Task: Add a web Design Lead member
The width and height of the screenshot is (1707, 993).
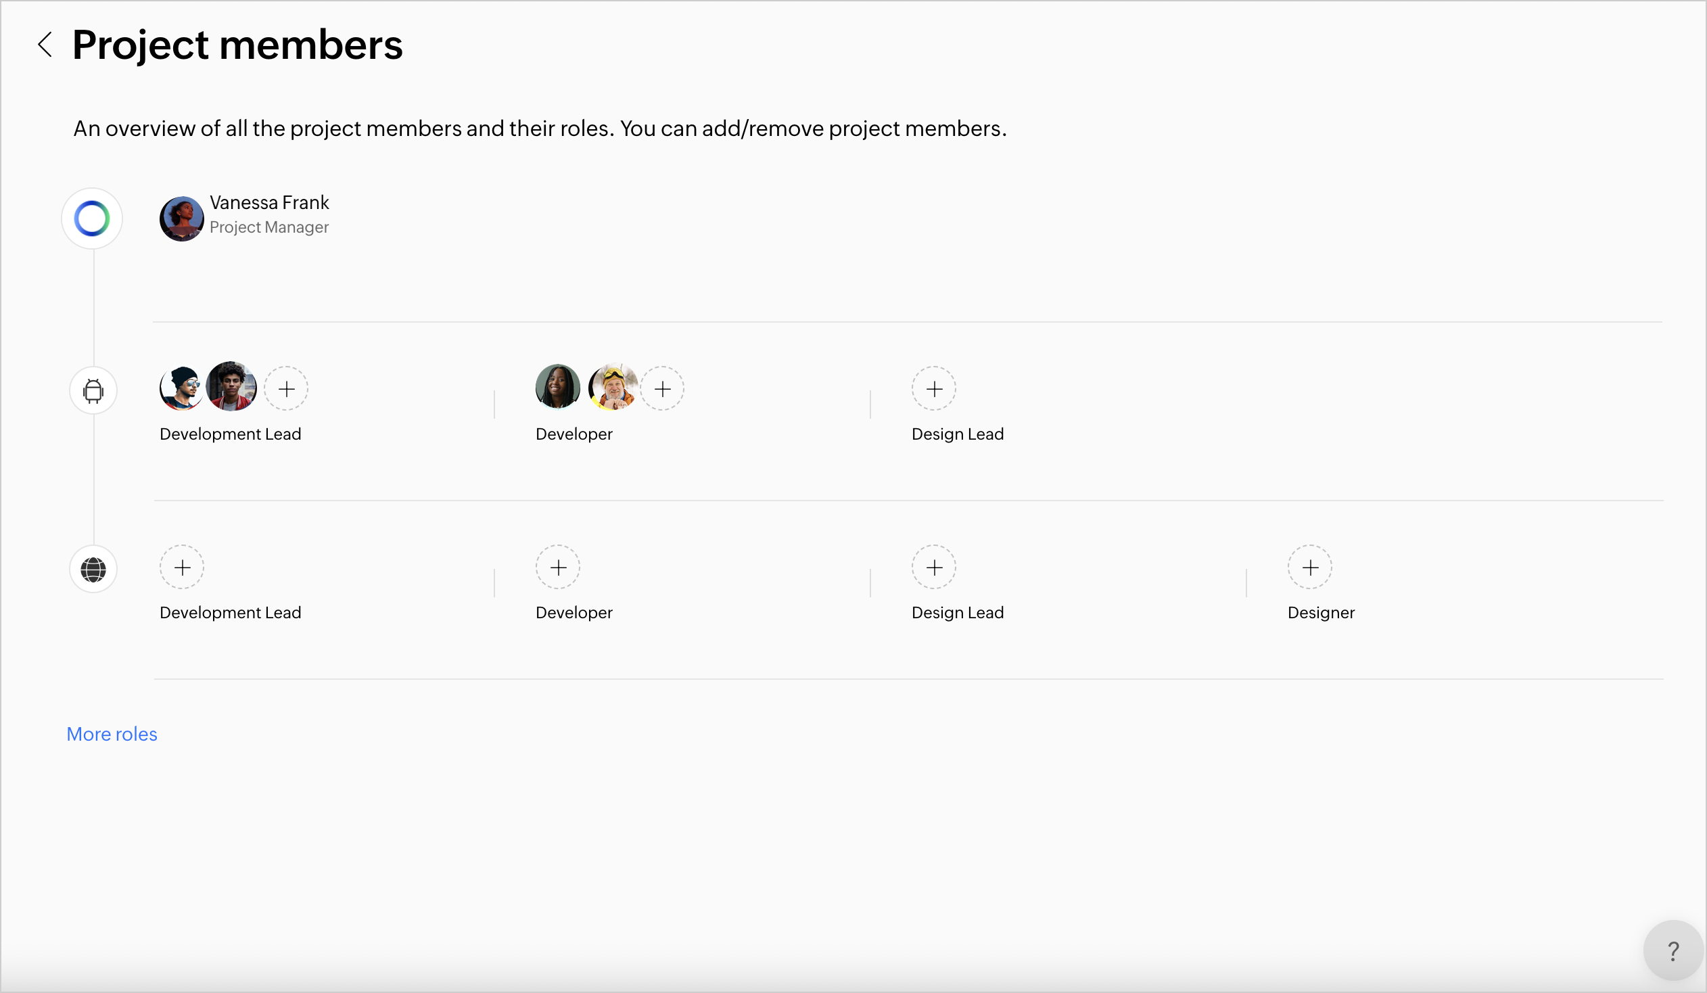Action: [934, 568]
